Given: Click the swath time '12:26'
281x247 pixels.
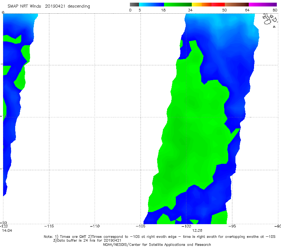Looking at the screenshot, I should point(197,231).
